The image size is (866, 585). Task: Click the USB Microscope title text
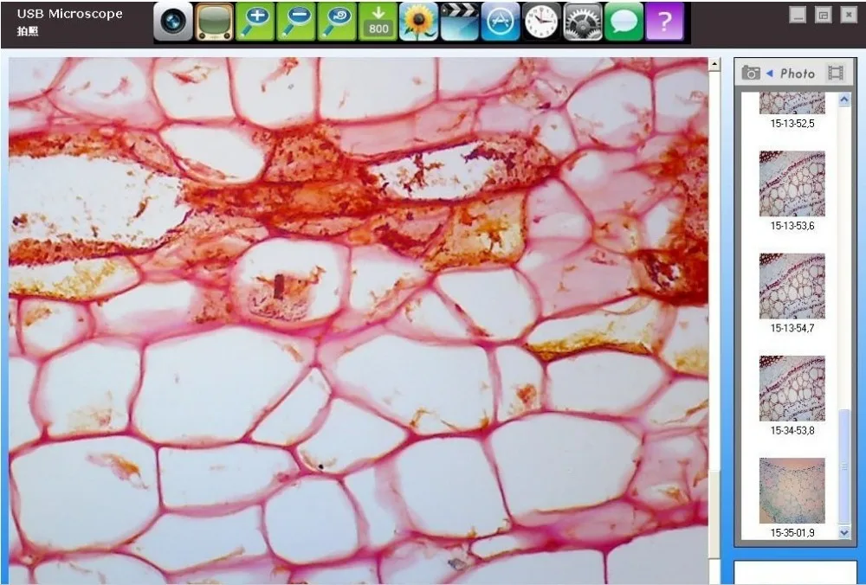(x=69, y=14)
